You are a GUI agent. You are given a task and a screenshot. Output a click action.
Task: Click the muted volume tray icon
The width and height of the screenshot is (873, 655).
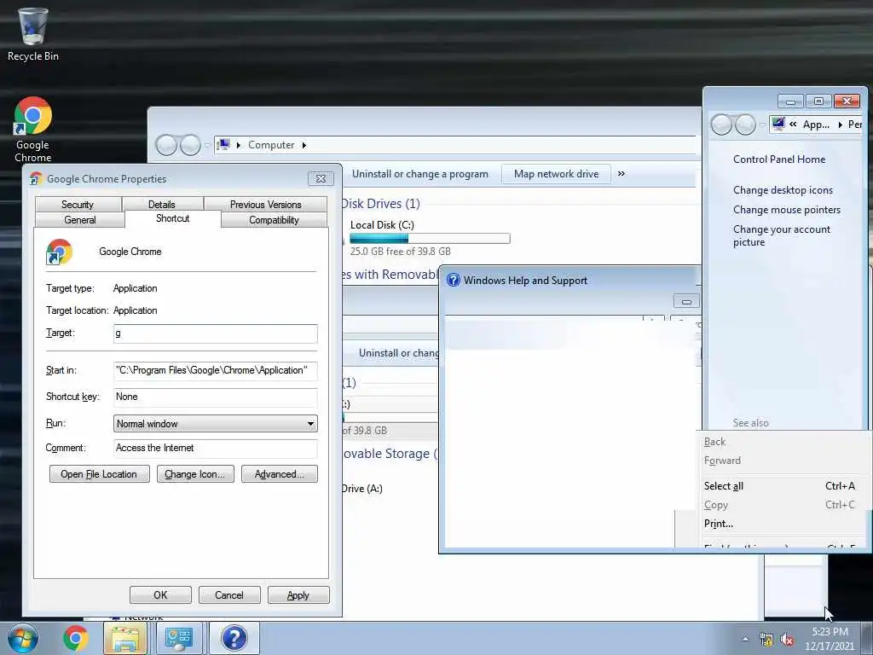pyautogui.click(x=787, y=640)
